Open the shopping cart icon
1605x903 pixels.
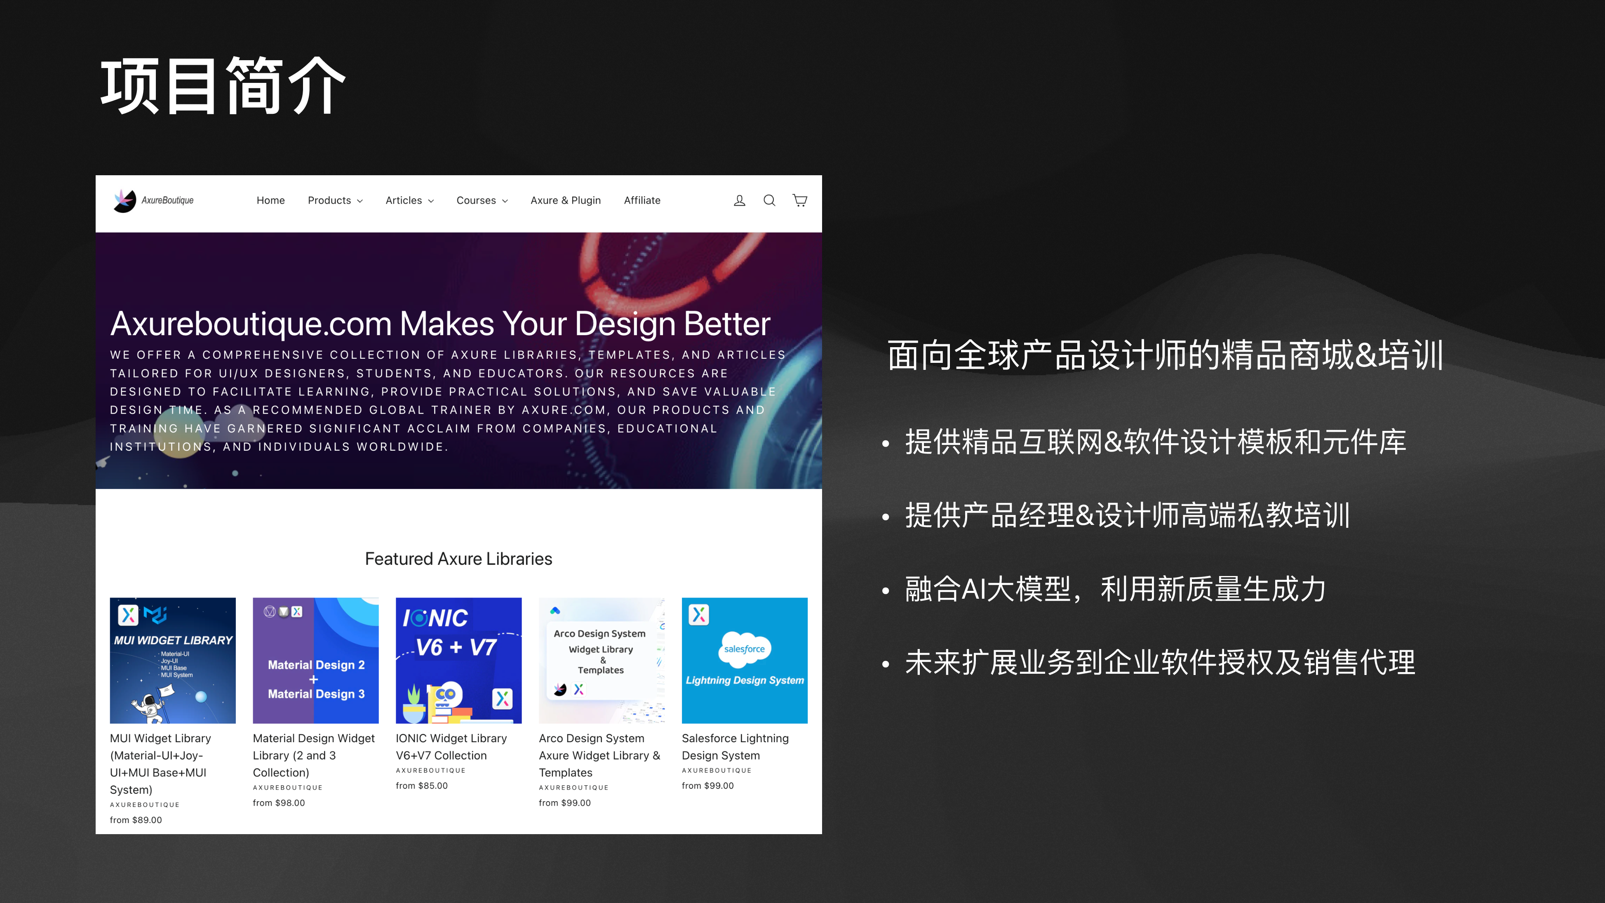[799, 200]
